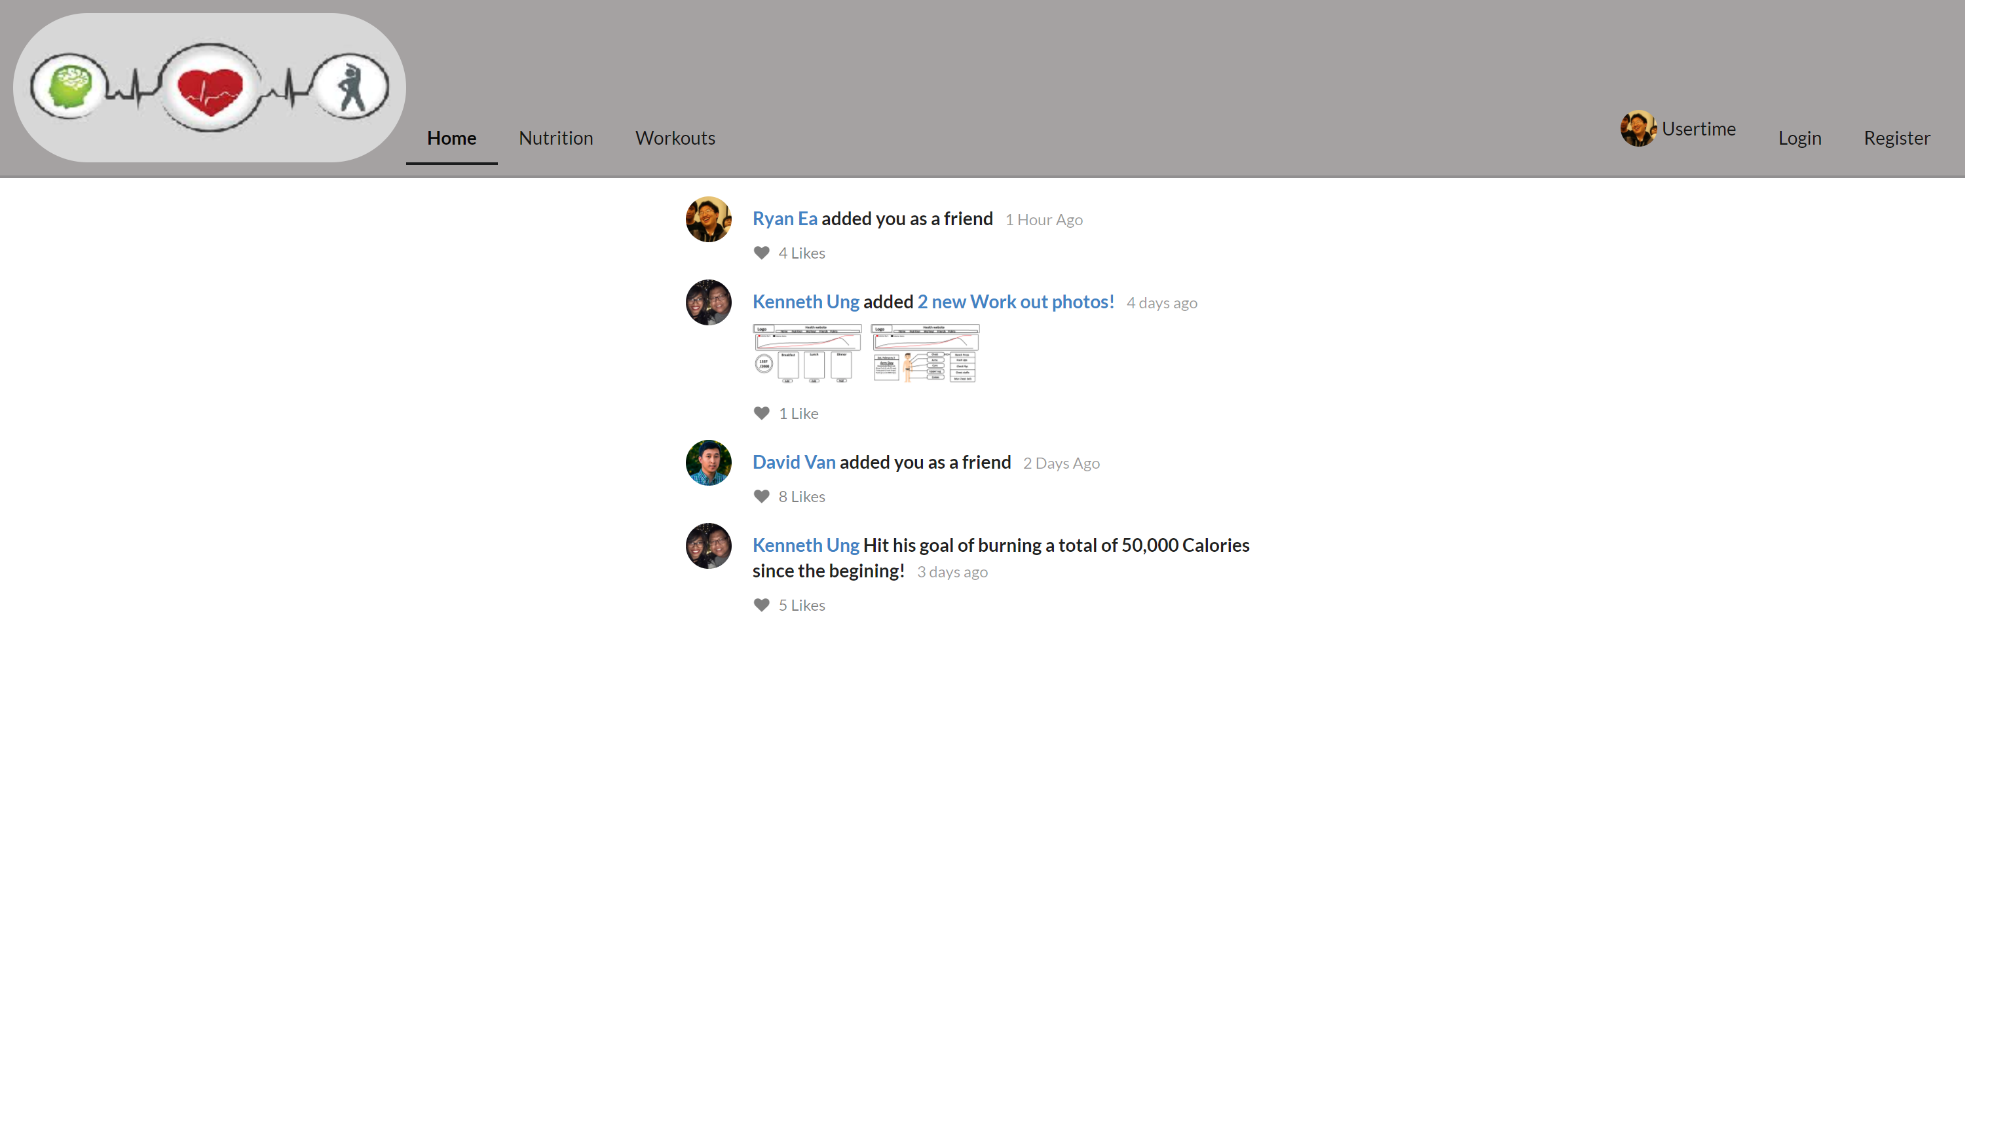The width and height of the screenshot is (2011, 1139).
Task: Open the Ryan Ea profile link
Action: click(784, 218)
